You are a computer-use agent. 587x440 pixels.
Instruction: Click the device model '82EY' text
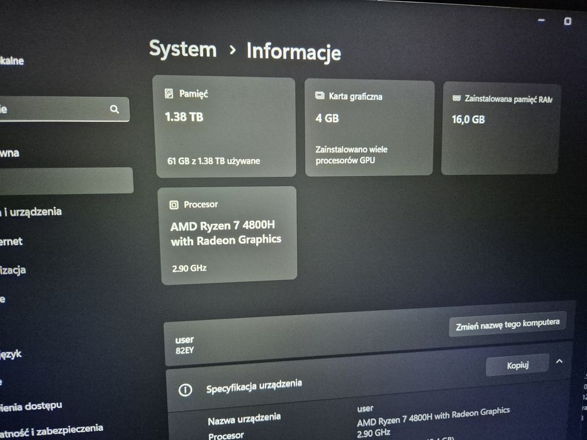coord(184,351)
